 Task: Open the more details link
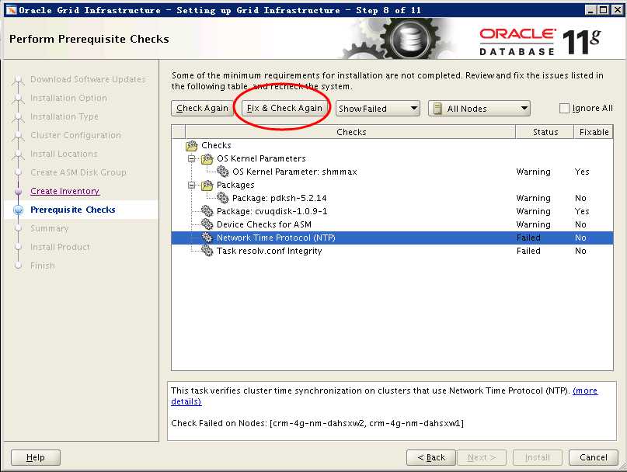tap(585, 390)
